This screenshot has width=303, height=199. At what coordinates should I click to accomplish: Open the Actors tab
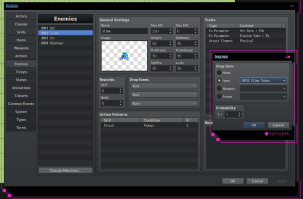[21, 16]
